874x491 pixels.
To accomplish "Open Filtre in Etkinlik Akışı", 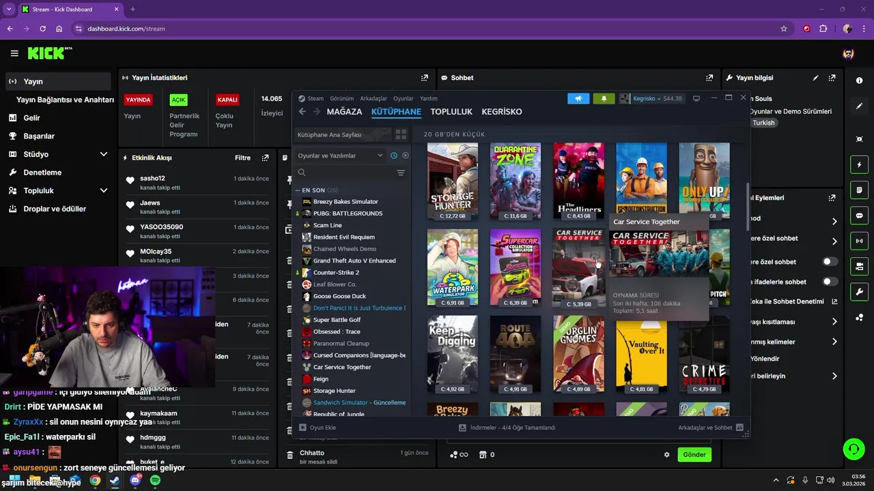I will [242, 158].
